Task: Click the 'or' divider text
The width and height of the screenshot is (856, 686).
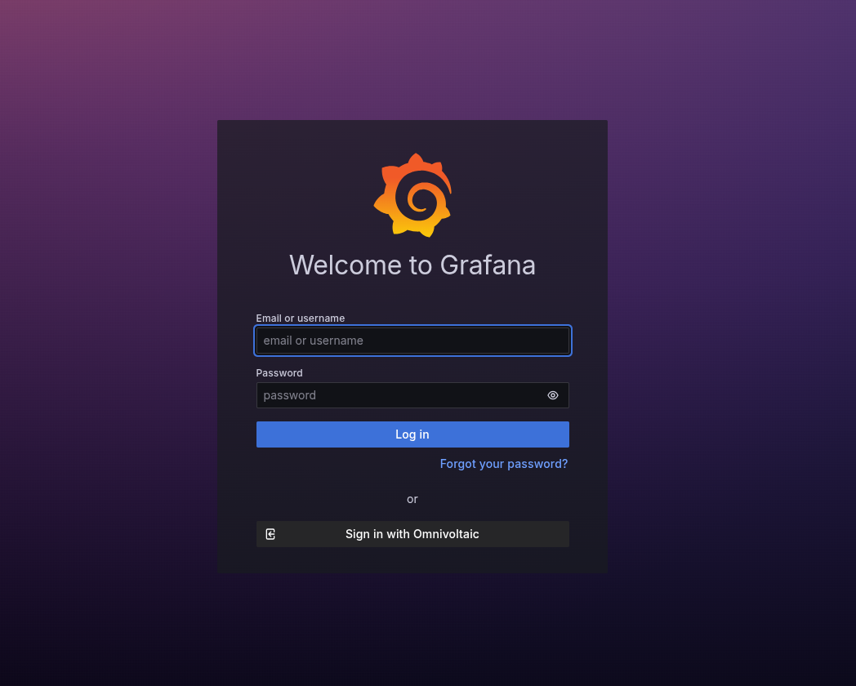Action: [412, 499]
